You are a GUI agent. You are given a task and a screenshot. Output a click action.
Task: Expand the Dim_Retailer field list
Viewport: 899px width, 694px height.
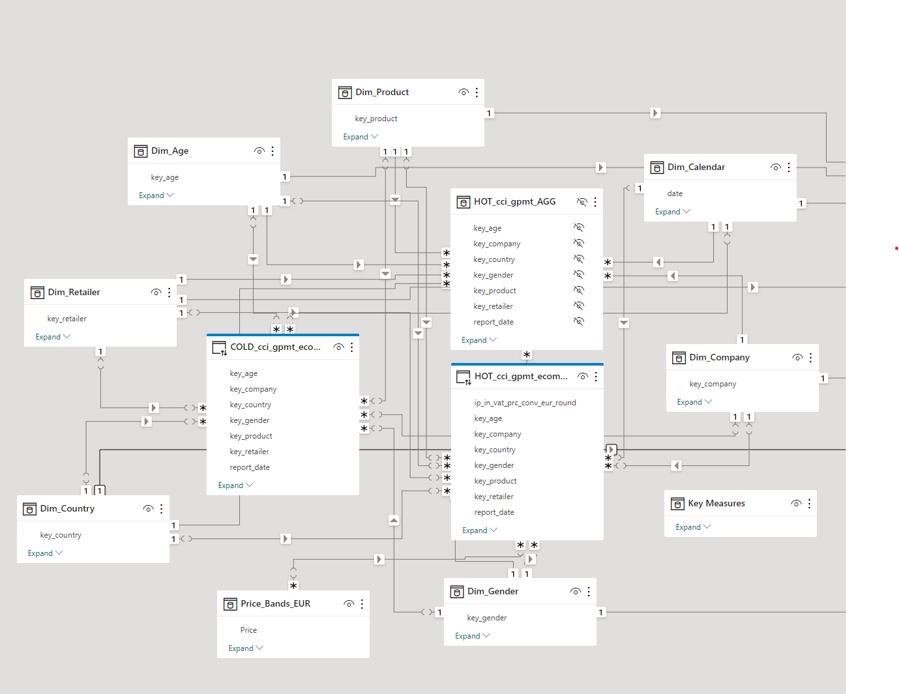point(53,337)
